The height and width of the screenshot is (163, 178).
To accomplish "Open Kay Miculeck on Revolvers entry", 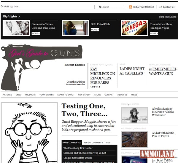I will click(103, 78).
